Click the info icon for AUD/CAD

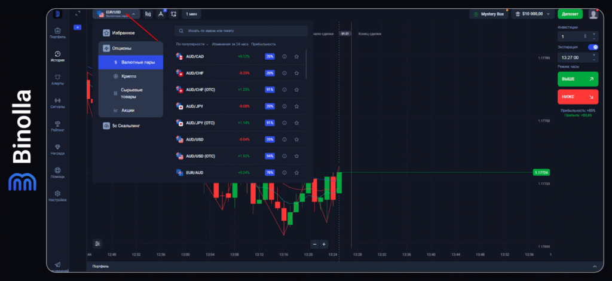[x=284, y=56]
